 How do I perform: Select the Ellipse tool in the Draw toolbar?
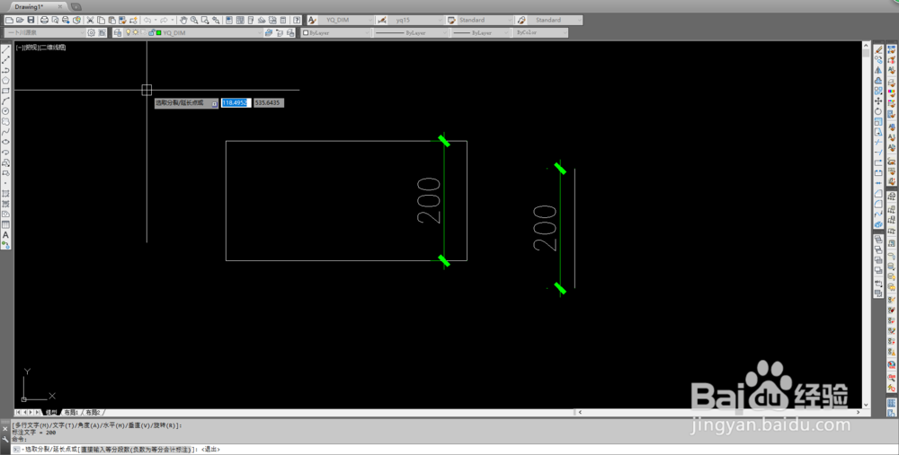[5, 142]
